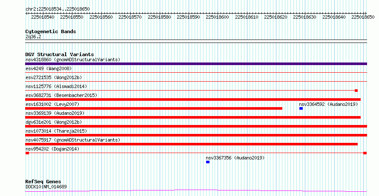The image size is (379, 196).
Task: Click ruler position 225018620
Action: [x=276, y=17]
